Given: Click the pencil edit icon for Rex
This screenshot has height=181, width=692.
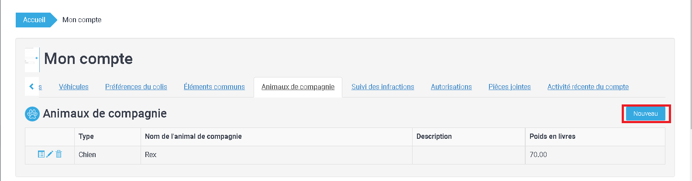Looking at the screenshot, I should coord(50,154).
